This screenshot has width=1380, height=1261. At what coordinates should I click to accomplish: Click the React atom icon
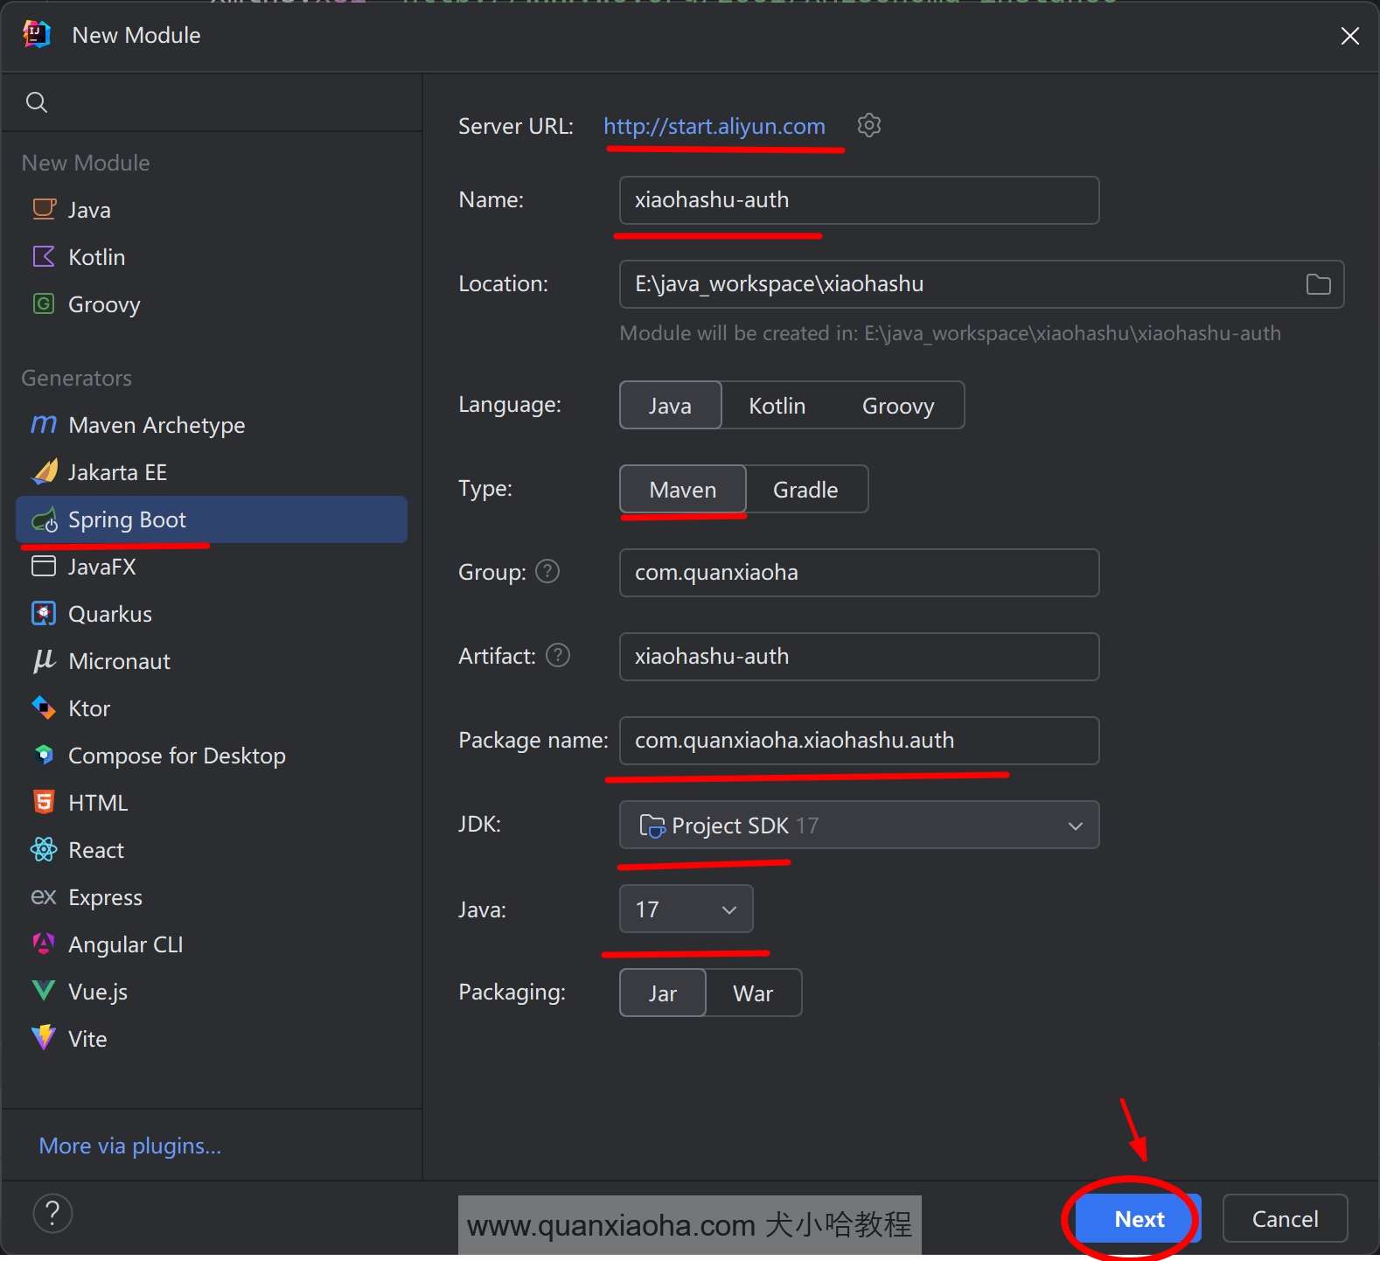point(44,849)
